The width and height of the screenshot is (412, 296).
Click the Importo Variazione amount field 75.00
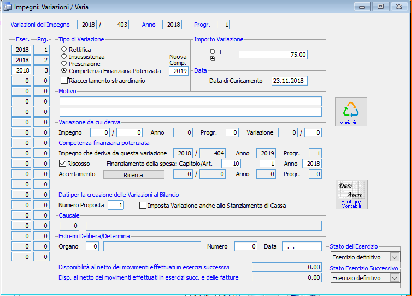tap(273, 55)
